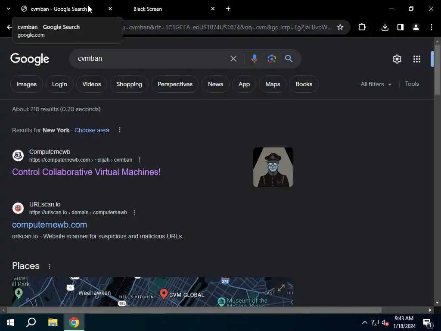Image resolution: width=441 pixels, height=331 pixels.
Task: Bookmark this page with the star icon
Action: 340,27
